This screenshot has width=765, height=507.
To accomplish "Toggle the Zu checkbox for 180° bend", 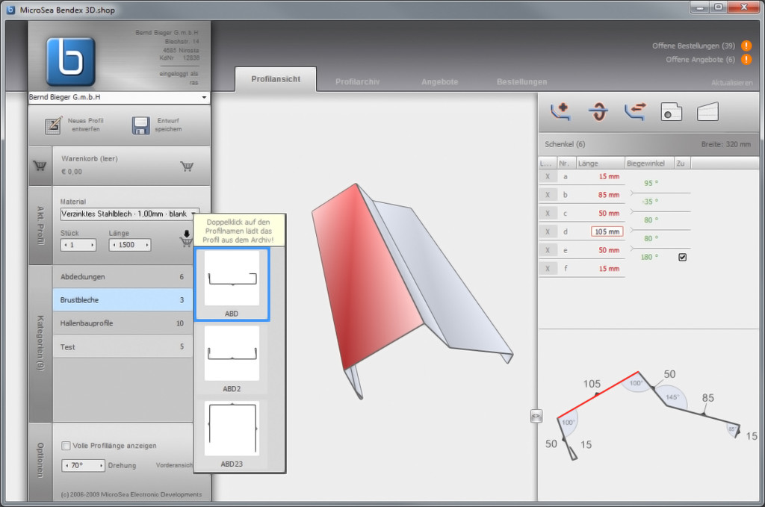I will click(x=682, y=257).
